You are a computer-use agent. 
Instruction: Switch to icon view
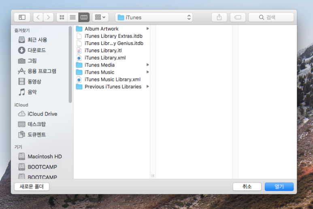tap(62, 17)
